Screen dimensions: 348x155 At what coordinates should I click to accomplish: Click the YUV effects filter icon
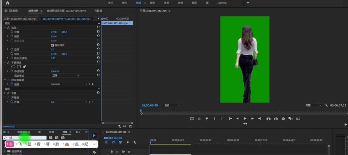[x=63, y=138]
